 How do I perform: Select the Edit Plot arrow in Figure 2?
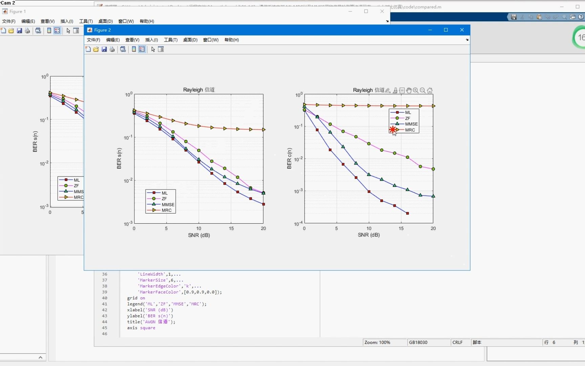coord(153,49)
